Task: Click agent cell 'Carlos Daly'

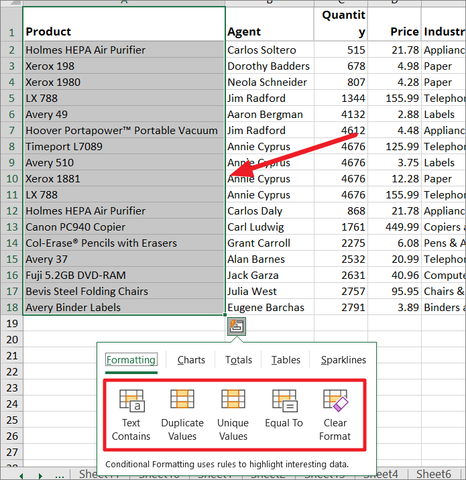Action: 270,211
